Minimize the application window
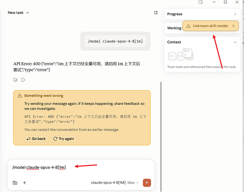The width and height of the screenshot is (244, 192). click(214, 2)
